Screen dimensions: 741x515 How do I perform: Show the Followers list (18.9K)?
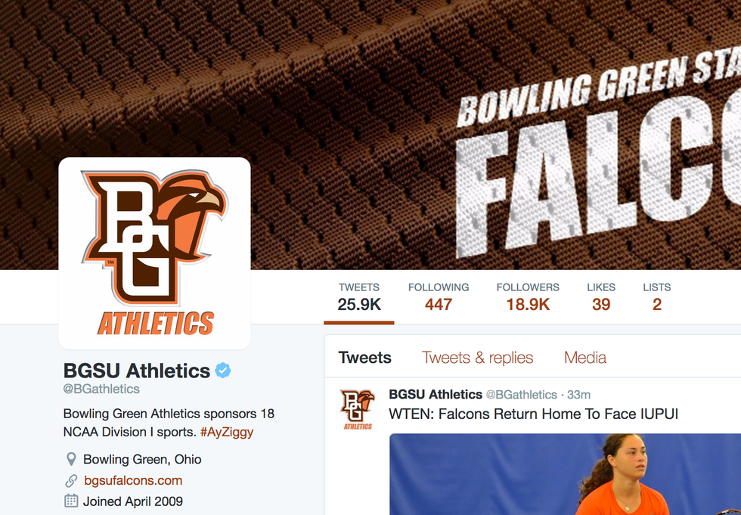click(528, 296)
